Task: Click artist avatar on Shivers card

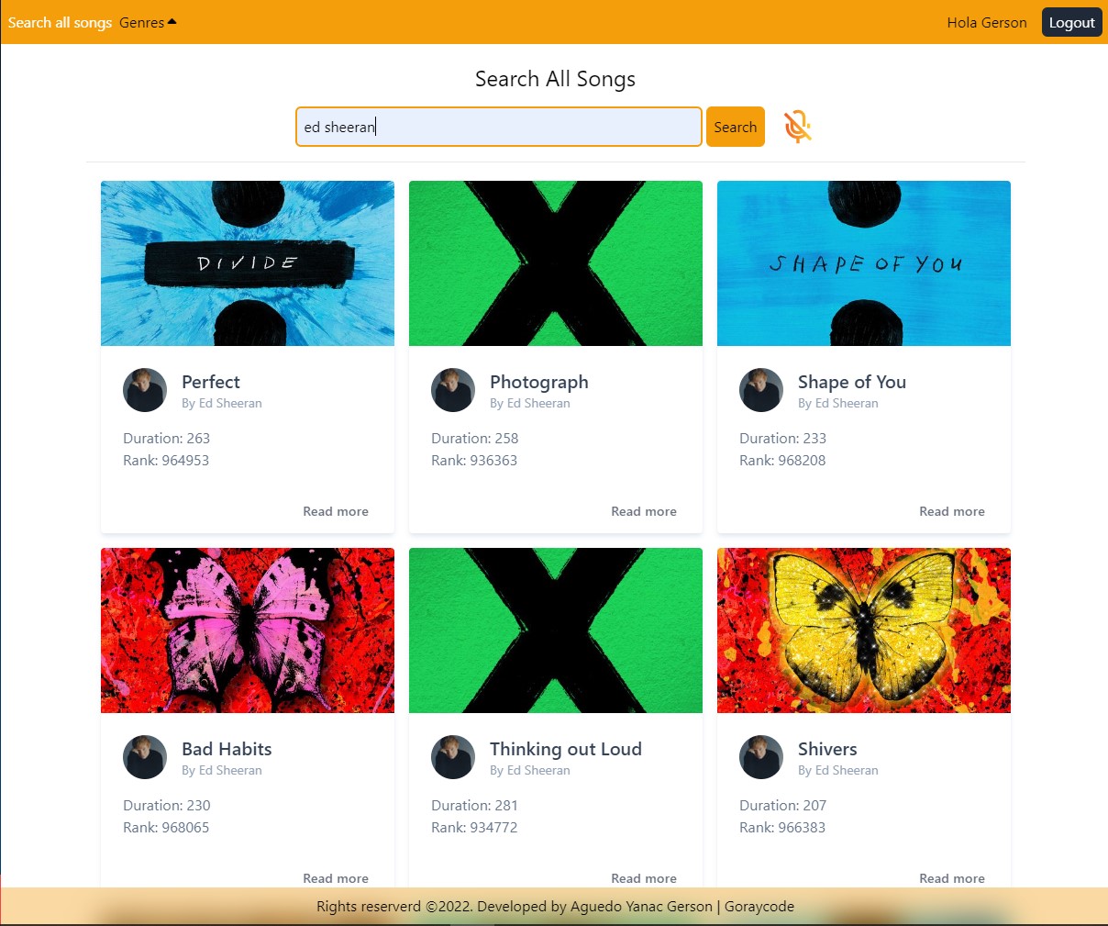Action: (761, 757)
